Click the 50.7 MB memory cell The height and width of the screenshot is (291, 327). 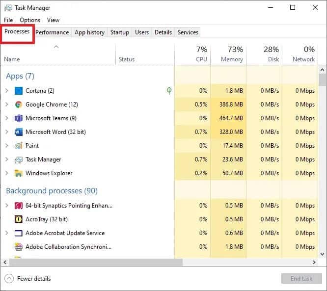[x=228, y=173]
